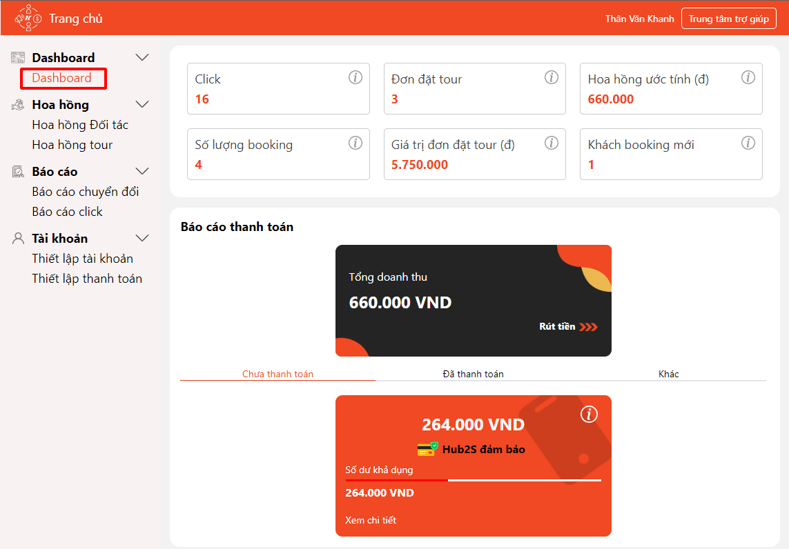Click the Số dư khả dụng label

point(379,470)
